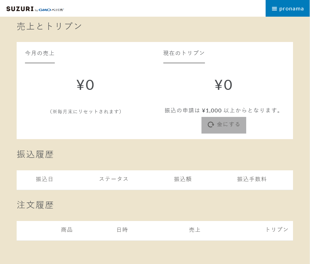The image size is (310, 264).
Task: Click the 振込手数料 column header
Action: tap(252, 179)
